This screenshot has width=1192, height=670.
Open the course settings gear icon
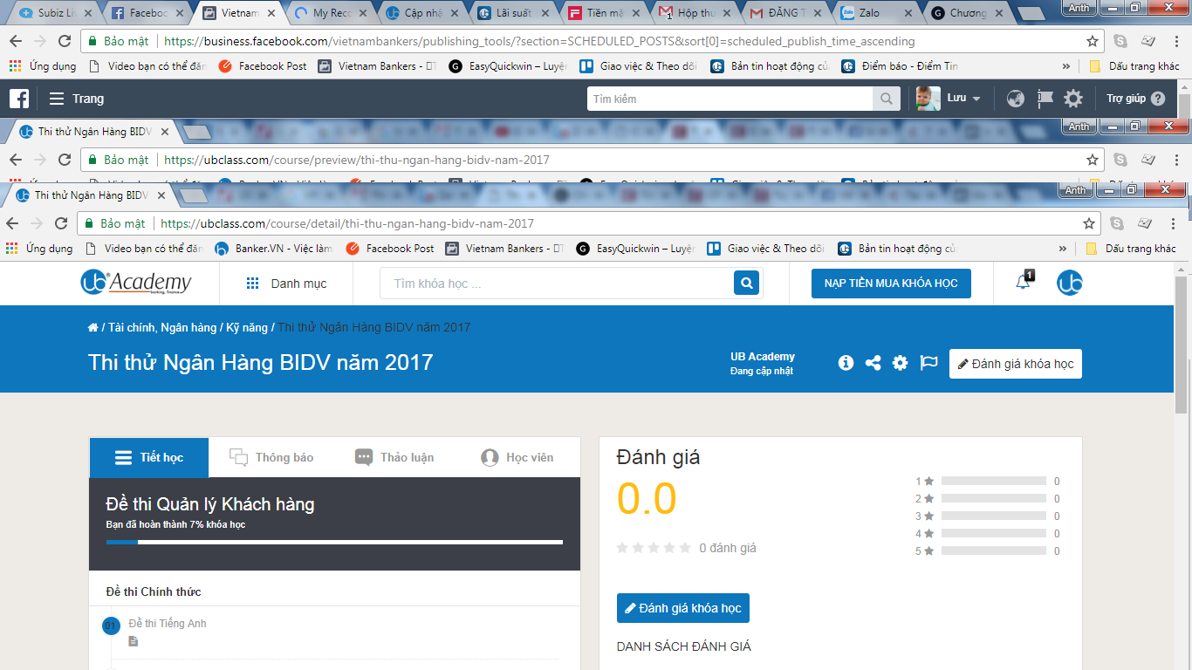(901, 363)
